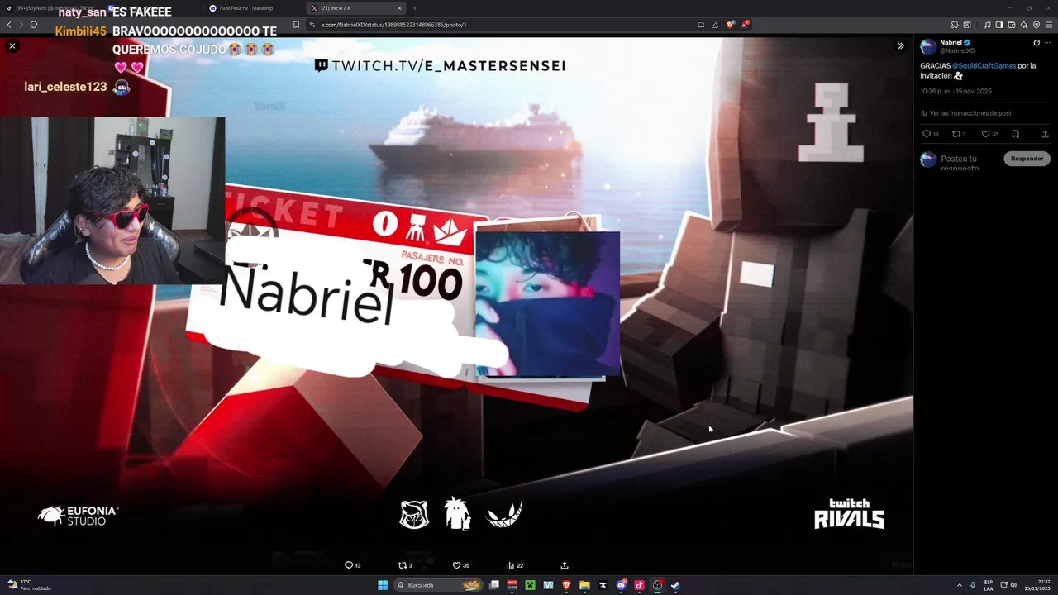This screenshot has width=1058, height=595.
Task: Click the taskbar clock showing 22:37
Action: (1037, 585)
